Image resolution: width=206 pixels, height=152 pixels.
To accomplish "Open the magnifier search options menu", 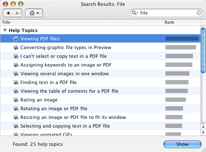I will 135,13.
